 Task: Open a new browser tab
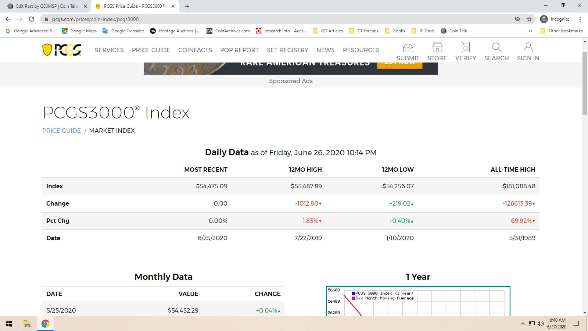tap(187, 6)
